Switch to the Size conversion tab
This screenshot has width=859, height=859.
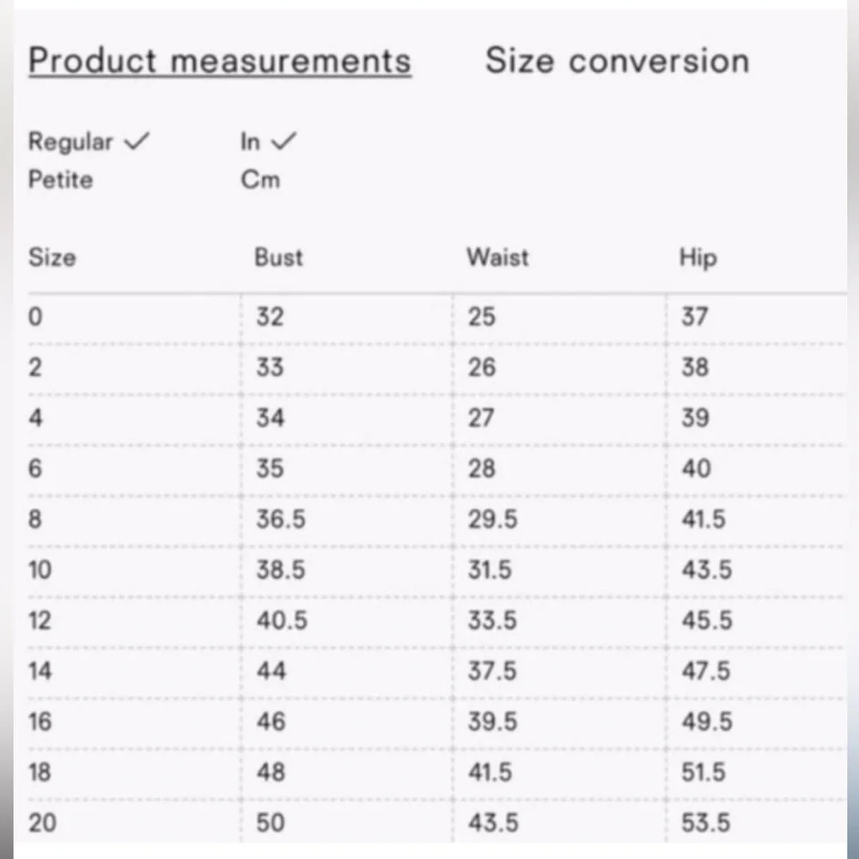(x=618, y=60)
